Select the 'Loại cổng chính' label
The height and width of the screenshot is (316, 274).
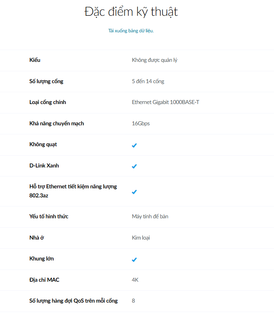48,102
